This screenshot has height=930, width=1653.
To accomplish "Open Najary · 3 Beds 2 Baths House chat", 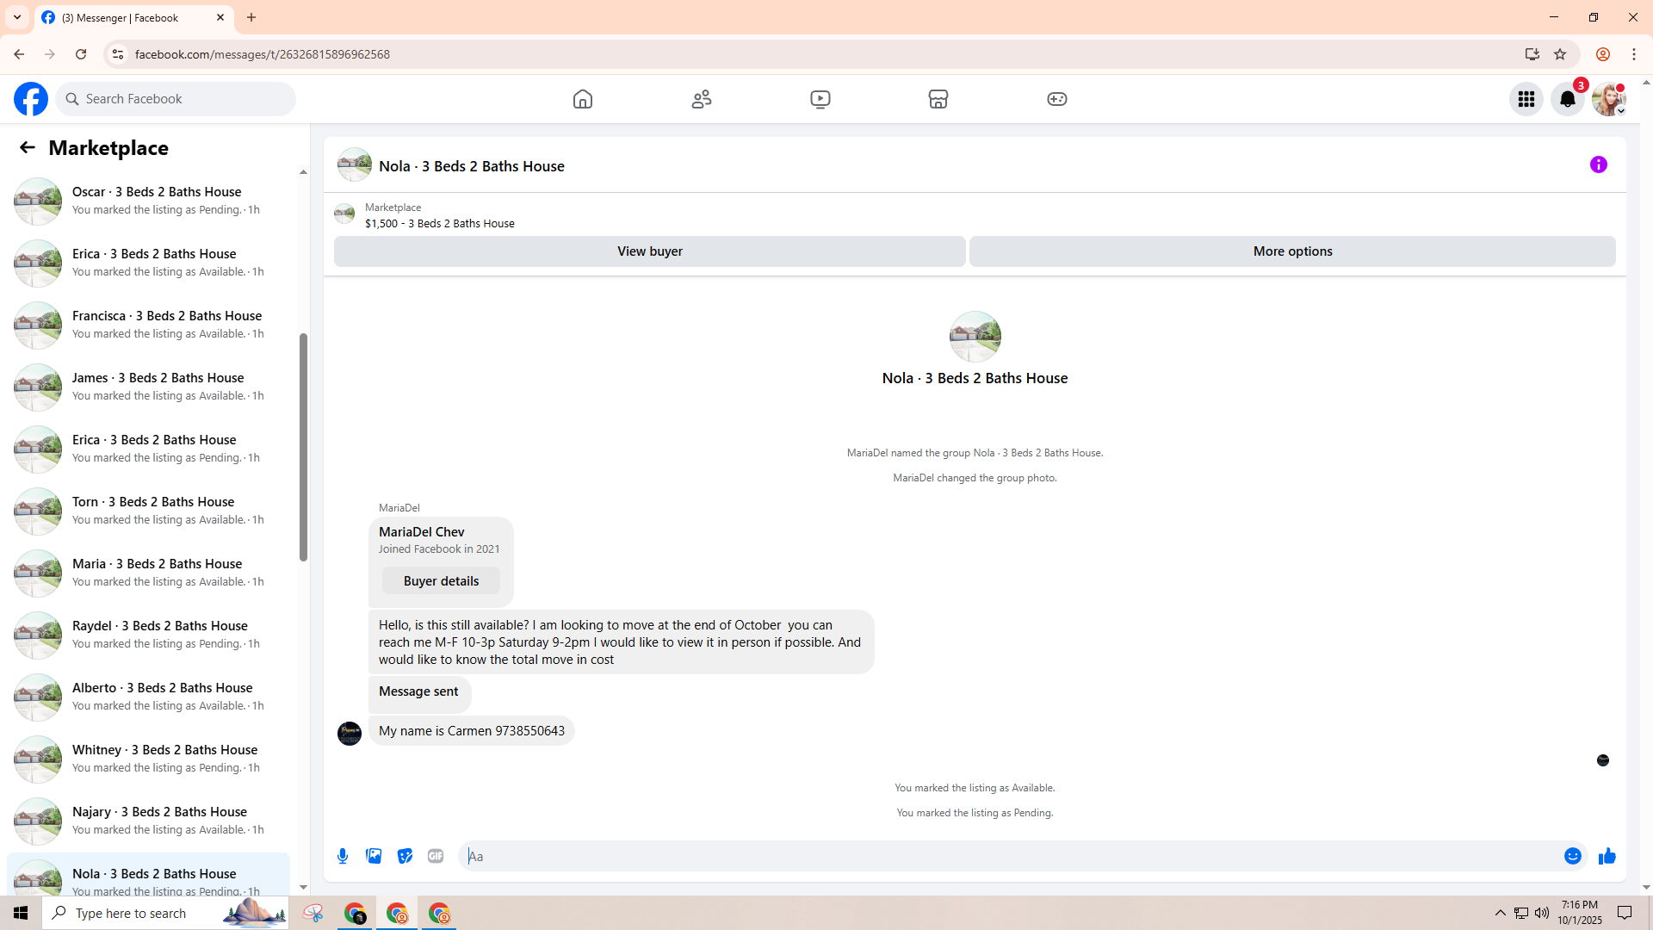I will point(148,821).
